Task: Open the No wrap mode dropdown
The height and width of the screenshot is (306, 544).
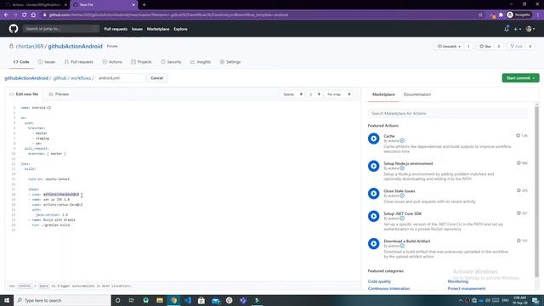Action: pyautogui.click(x=338, y=94)
